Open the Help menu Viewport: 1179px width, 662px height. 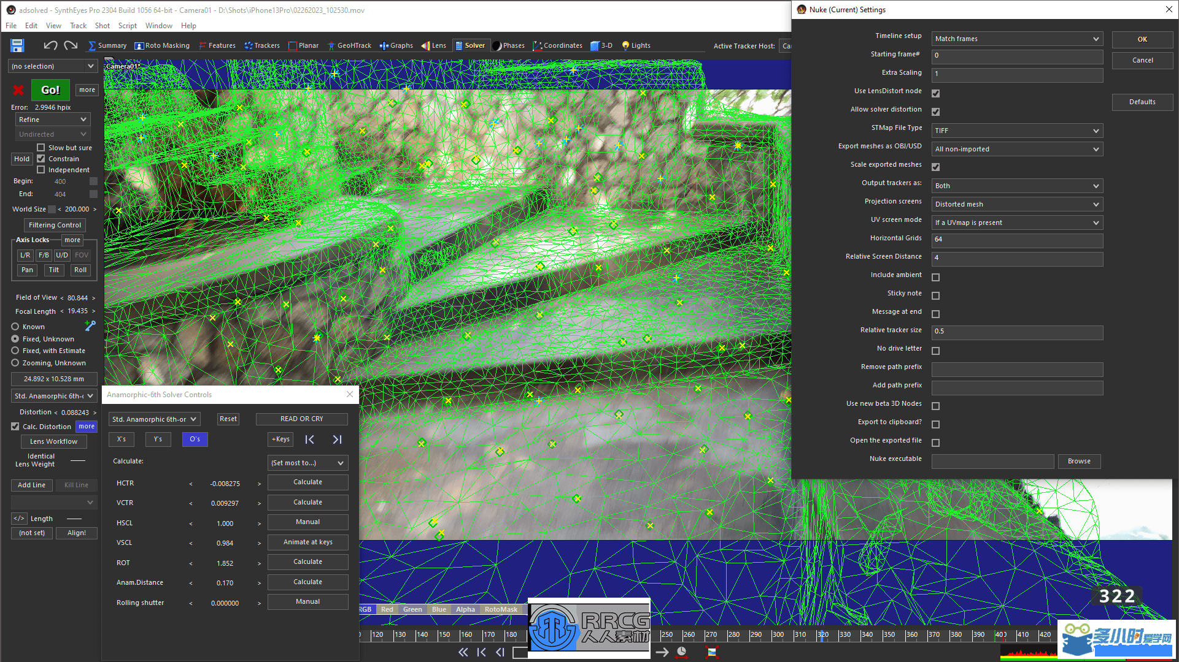(188, 26)
